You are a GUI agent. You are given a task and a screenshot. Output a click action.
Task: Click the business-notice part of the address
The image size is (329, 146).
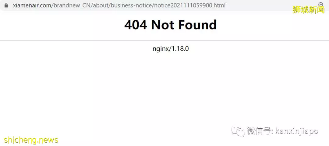pyautogui.click(x=131, y=5)
